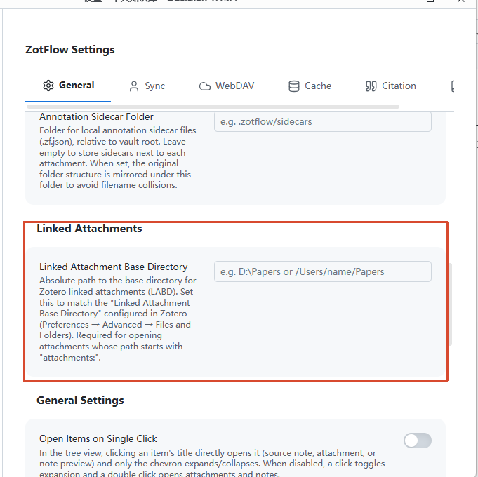This screenshot has height=477, width=478.
Task: Toggle Open Items on Single Click switch
Action: pos(418,441)
